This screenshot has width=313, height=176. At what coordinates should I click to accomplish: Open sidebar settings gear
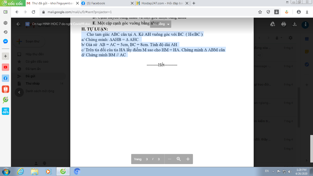point(6,23)
